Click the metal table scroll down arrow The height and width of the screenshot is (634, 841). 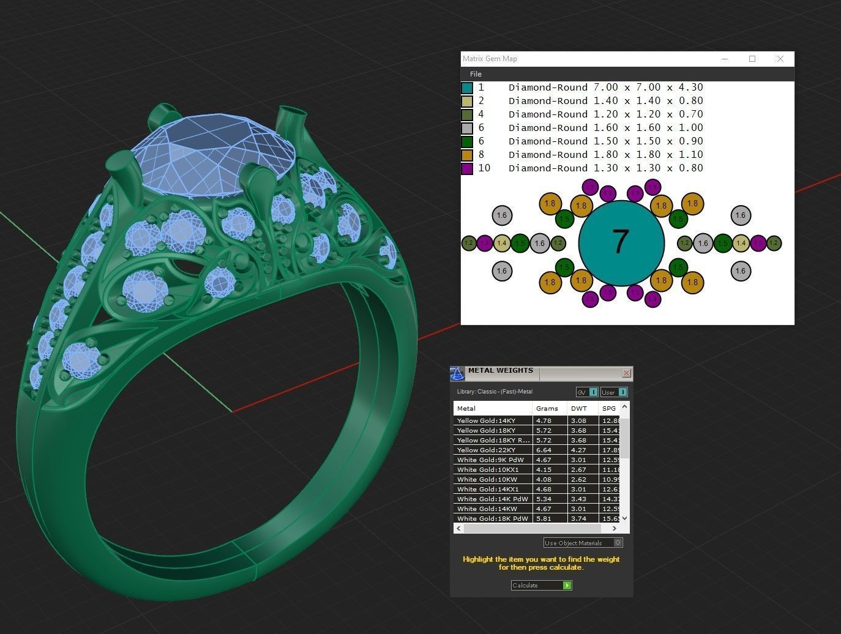[624, 518]
